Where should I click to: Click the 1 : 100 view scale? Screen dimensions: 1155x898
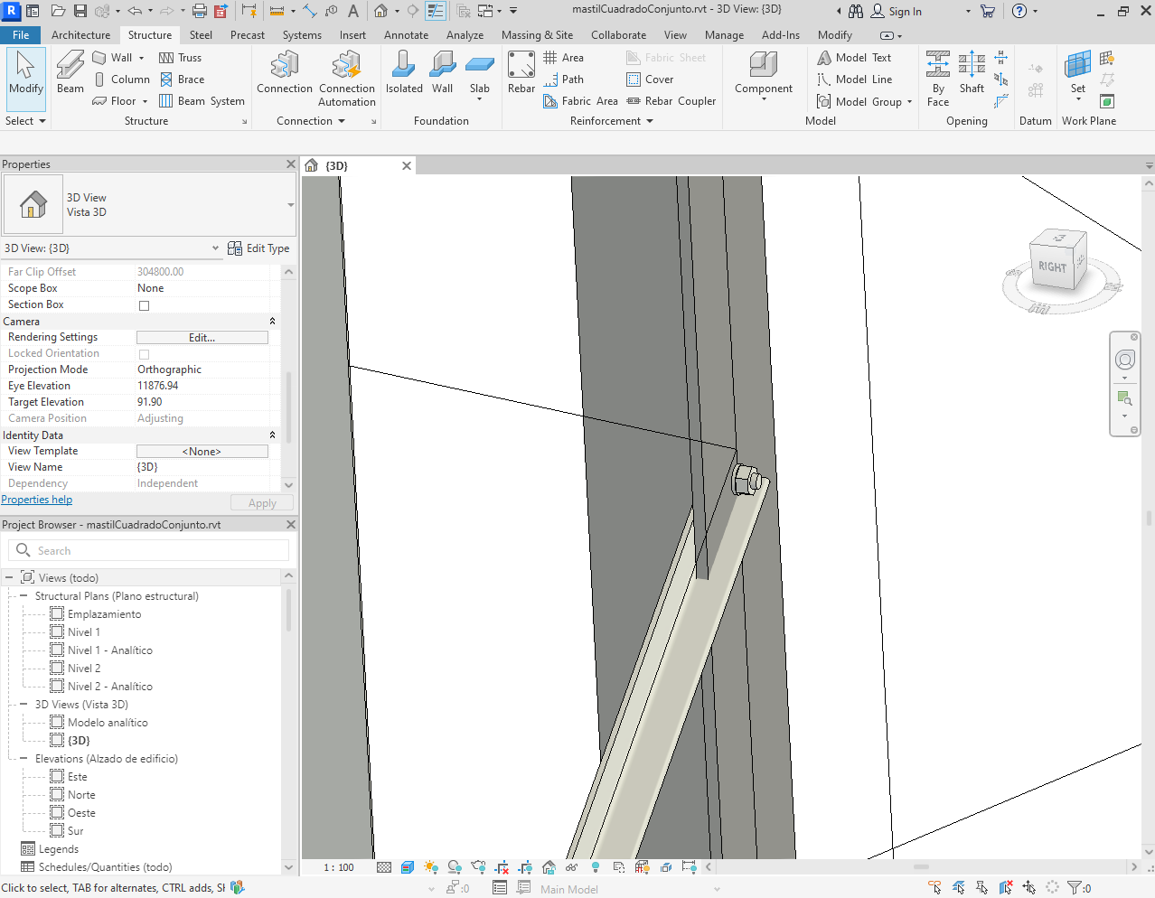click(339, 867)
